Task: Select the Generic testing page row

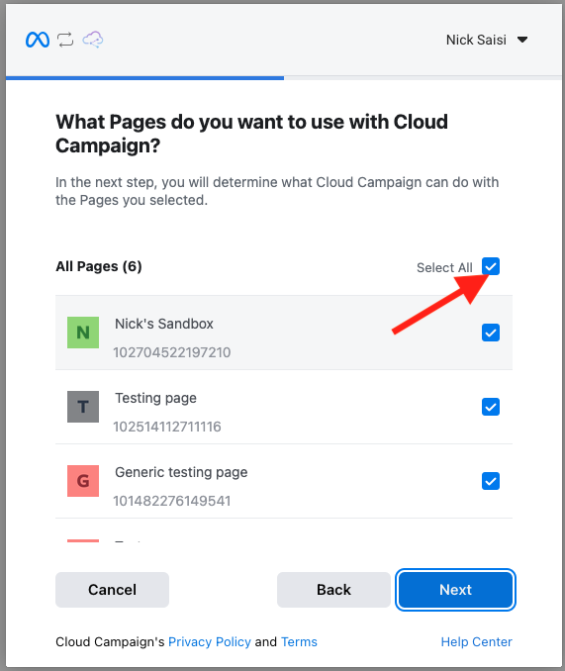Action: pyautogui.click(x=284, y=481)
